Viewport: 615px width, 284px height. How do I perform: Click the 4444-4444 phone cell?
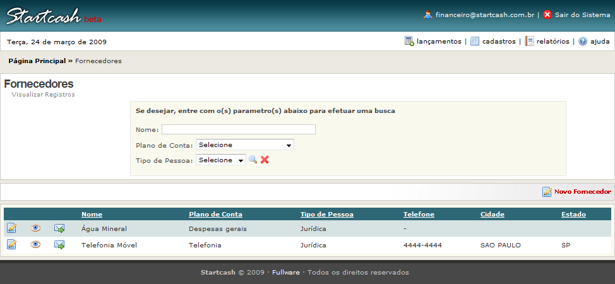422,245
